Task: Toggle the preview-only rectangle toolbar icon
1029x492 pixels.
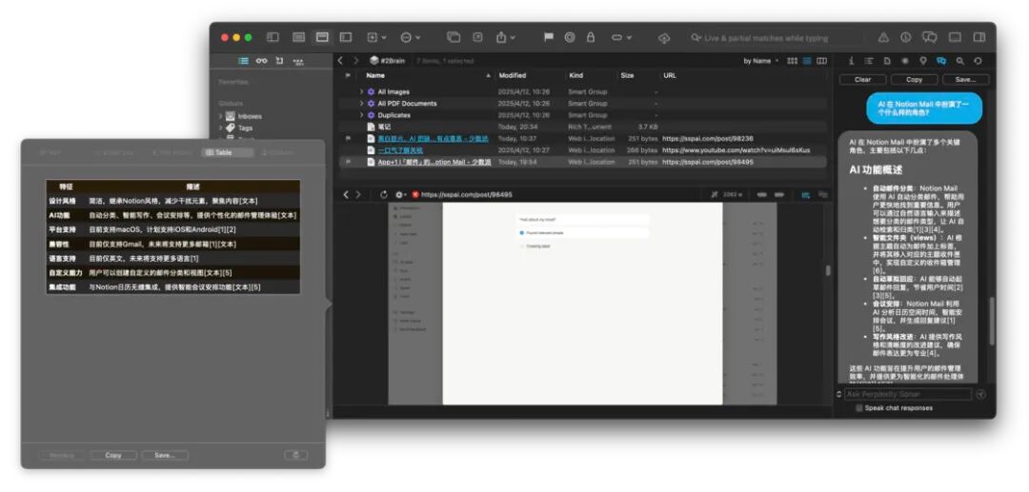Action: click(955, 37)
